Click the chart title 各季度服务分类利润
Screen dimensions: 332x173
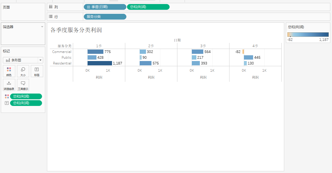(x=76, y=30)
